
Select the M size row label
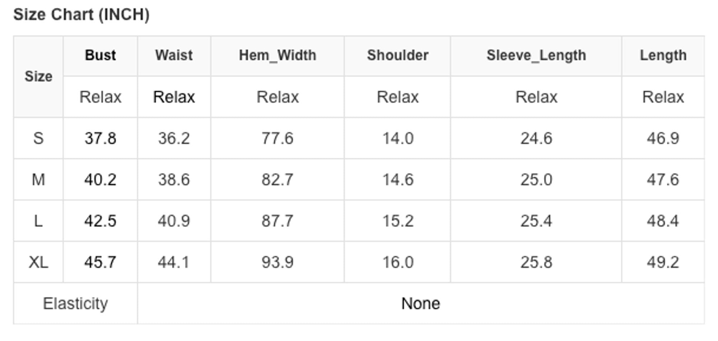pyautogui.click(x=38, y=179)
